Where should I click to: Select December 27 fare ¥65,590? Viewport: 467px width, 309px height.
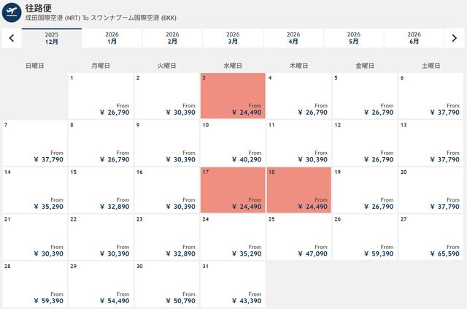[431, 235]
